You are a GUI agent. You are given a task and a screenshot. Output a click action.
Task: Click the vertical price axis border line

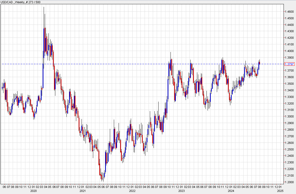point(284,106)
